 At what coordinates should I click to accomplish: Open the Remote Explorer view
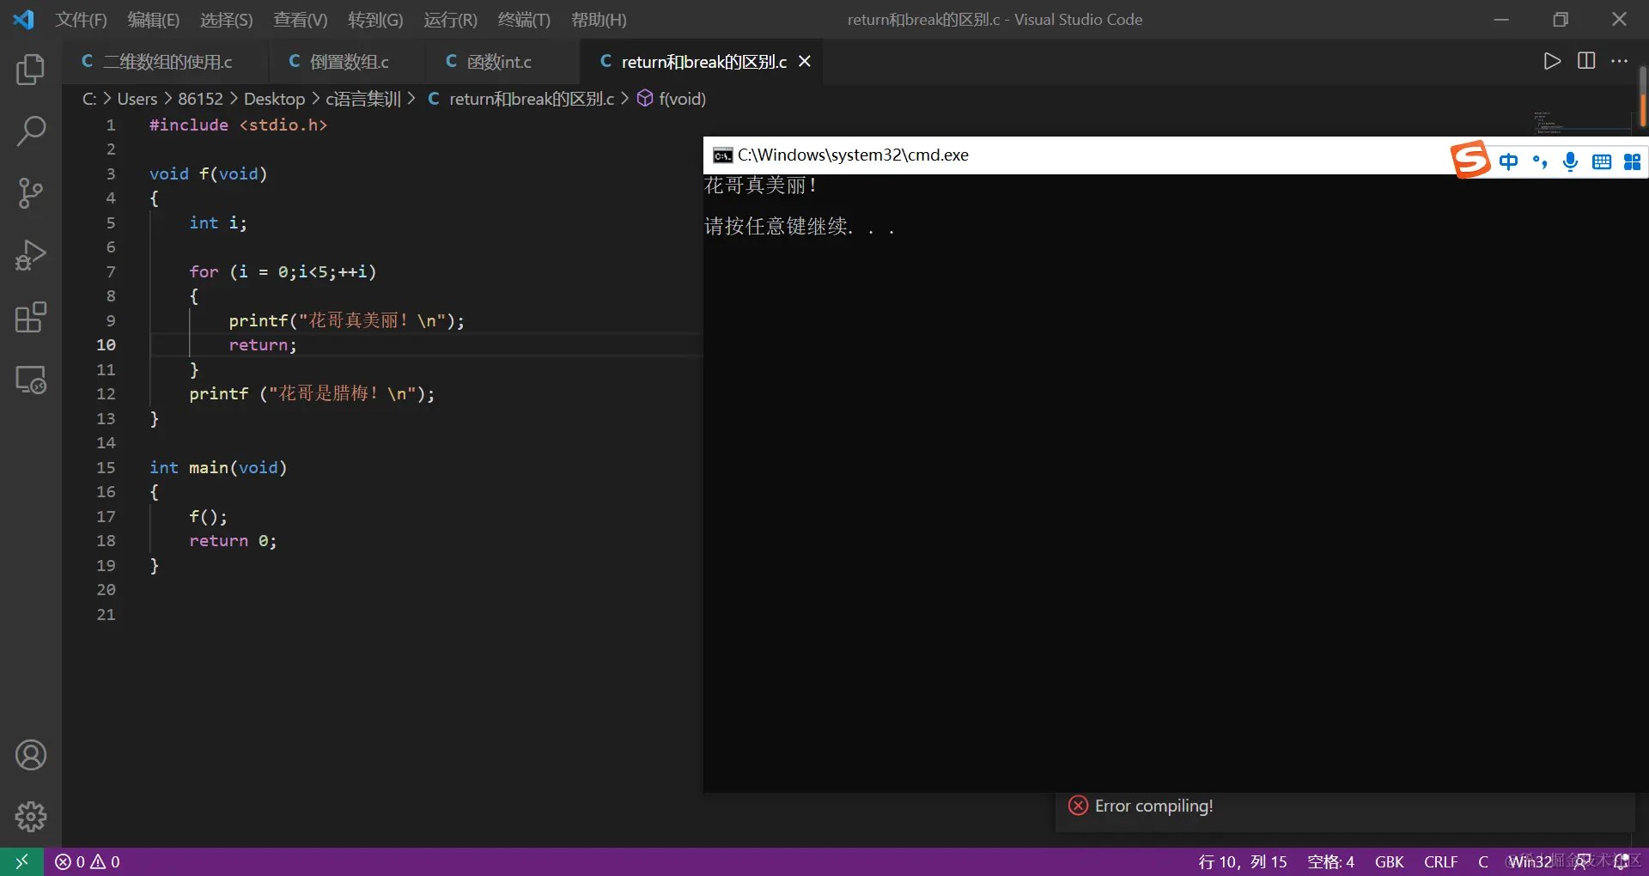(31, 379)
